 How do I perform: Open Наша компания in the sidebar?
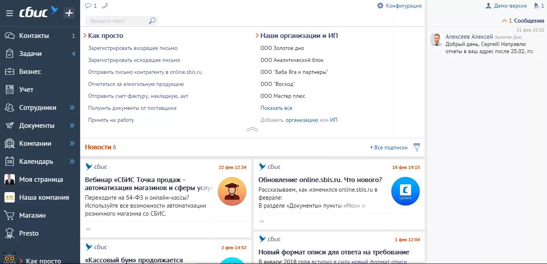(40, 197)
